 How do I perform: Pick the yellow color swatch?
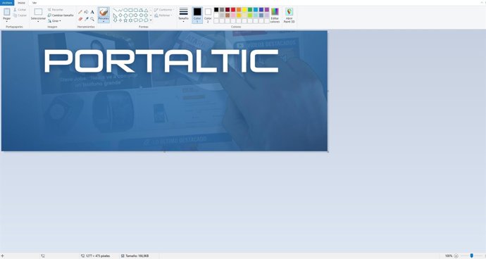244,10
